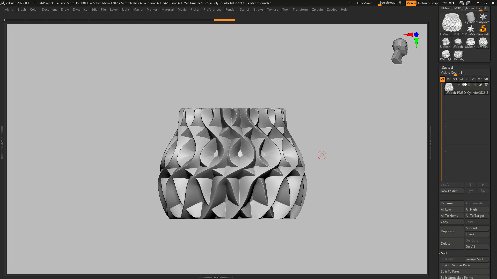Click the Rename button
The image size is (497, 279).
[452, 203]
